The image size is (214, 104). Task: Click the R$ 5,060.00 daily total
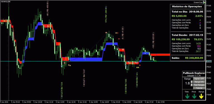(179, 16)
